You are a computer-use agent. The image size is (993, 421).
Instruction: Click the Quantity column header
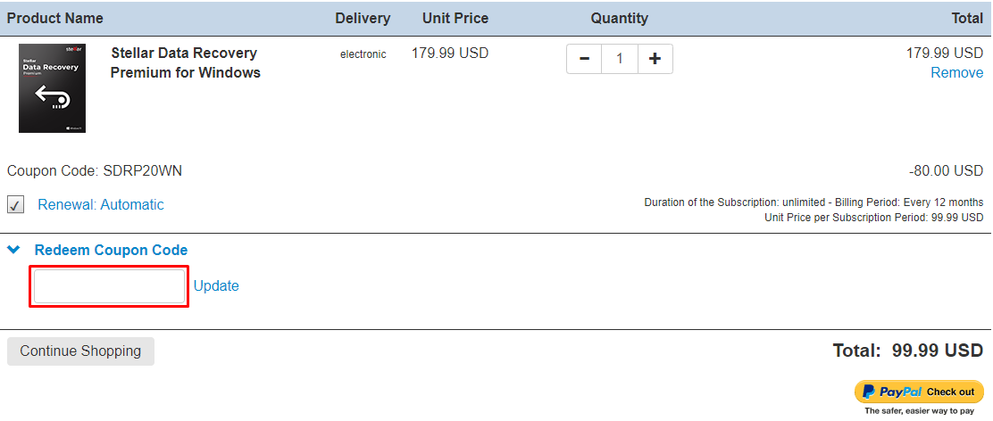pyautogui.click(x=620, y=19)
